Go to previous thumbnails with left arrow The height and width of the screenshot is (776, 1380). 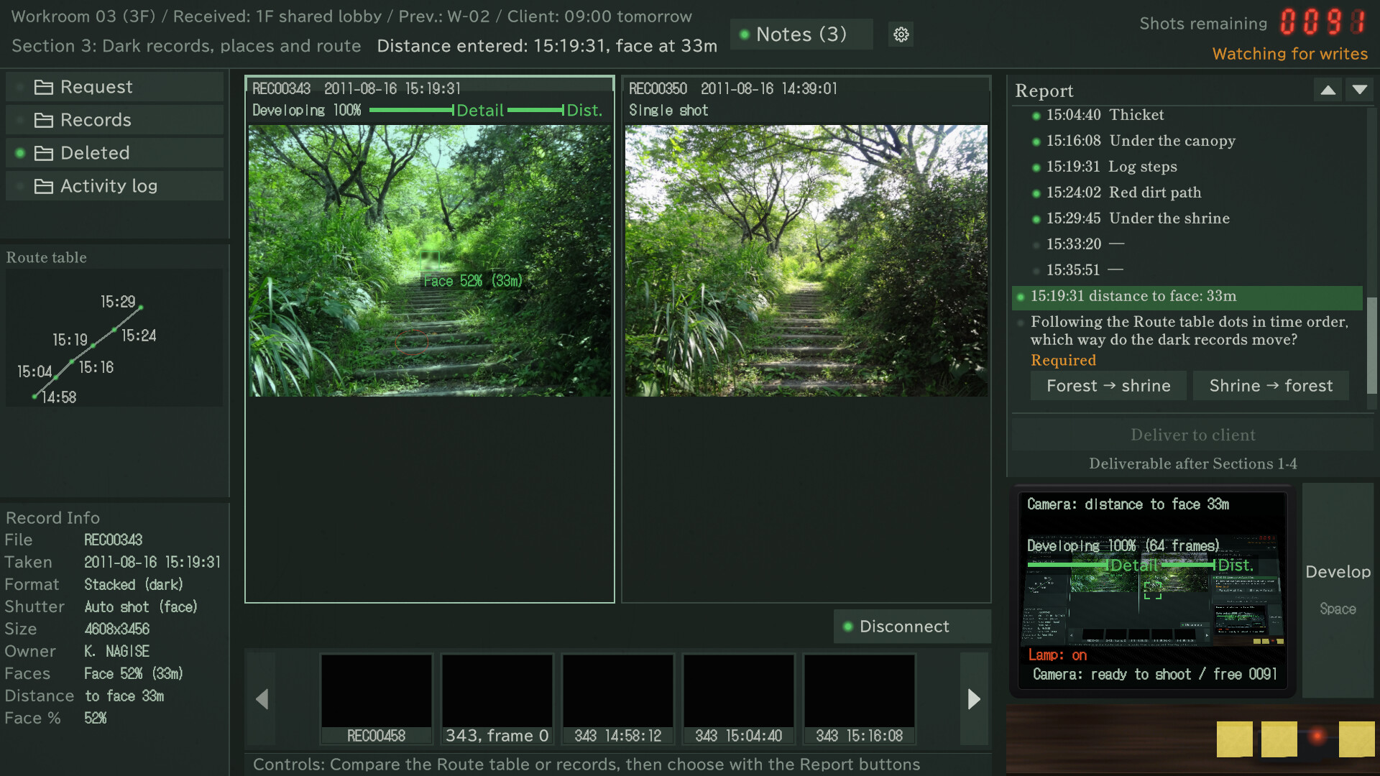(262, 699)
